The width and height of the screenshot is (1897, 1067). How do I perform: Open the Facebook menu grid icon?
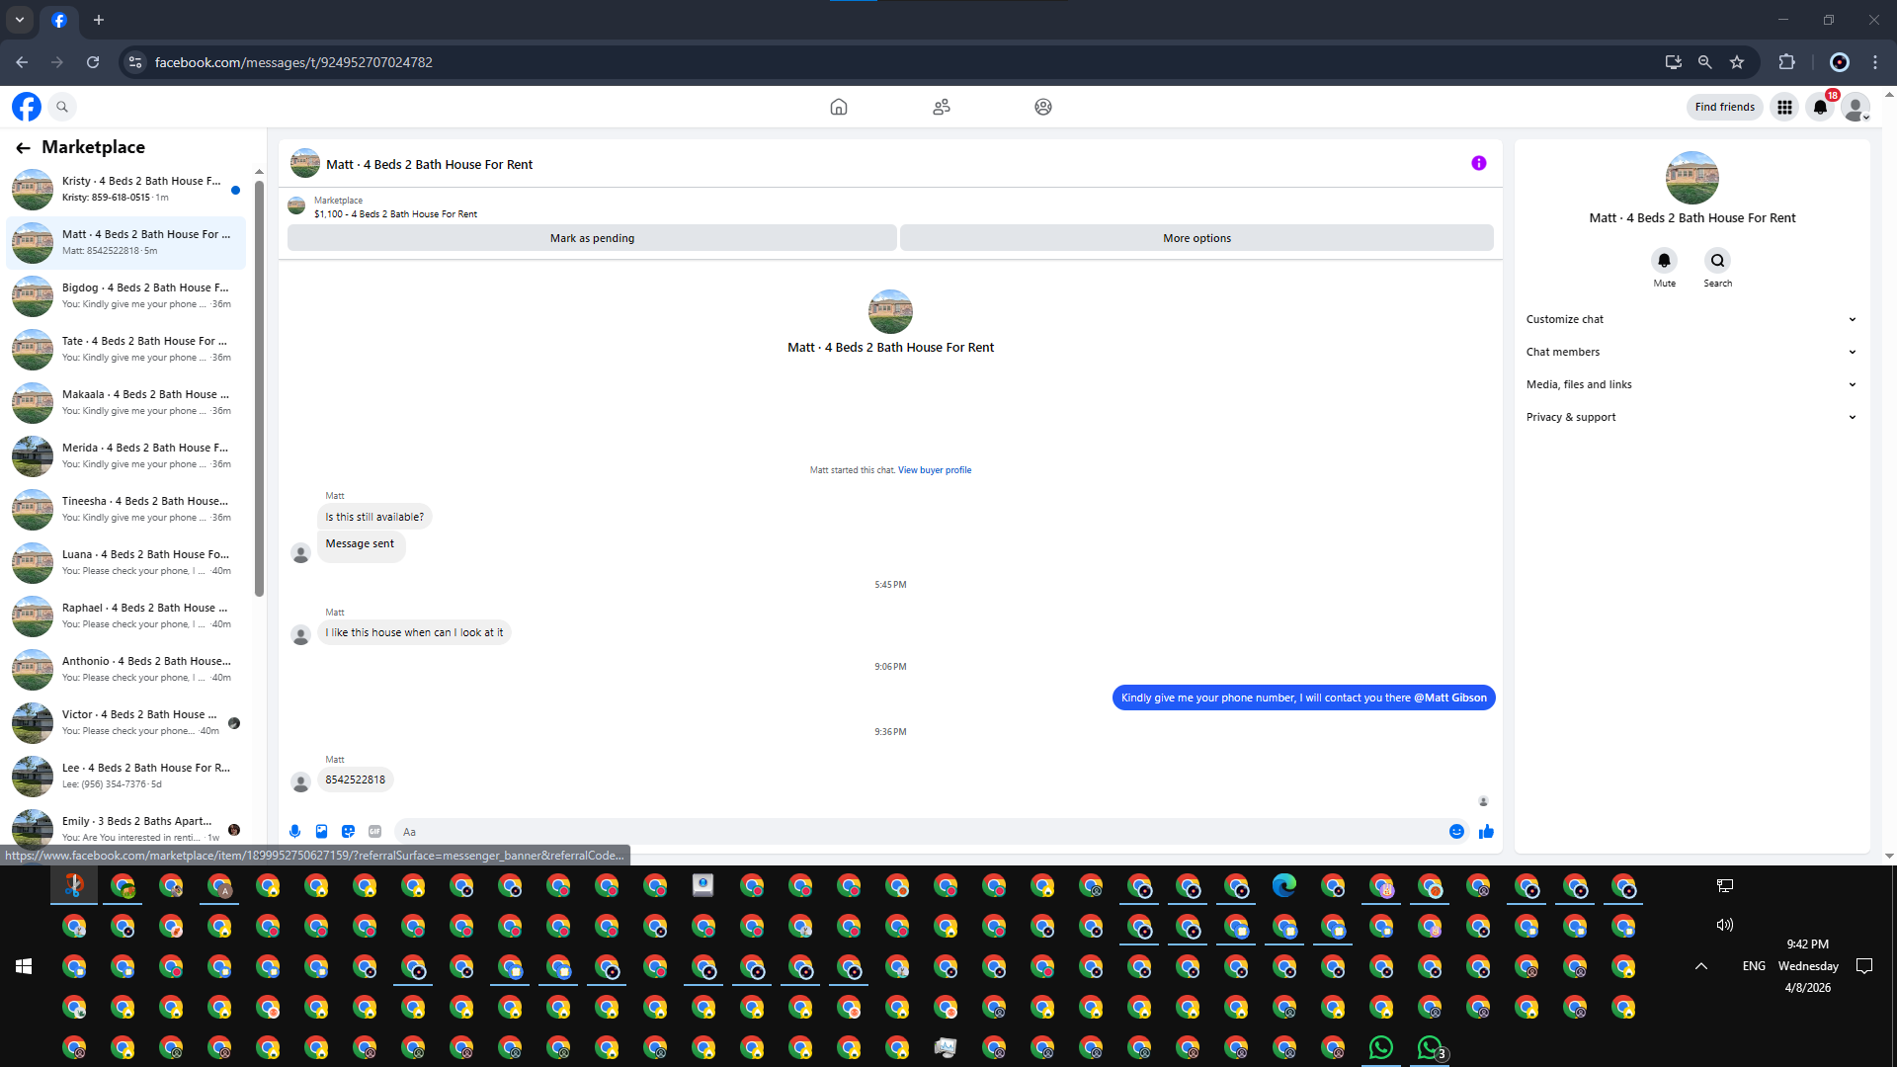click(x=1784, y=107)
